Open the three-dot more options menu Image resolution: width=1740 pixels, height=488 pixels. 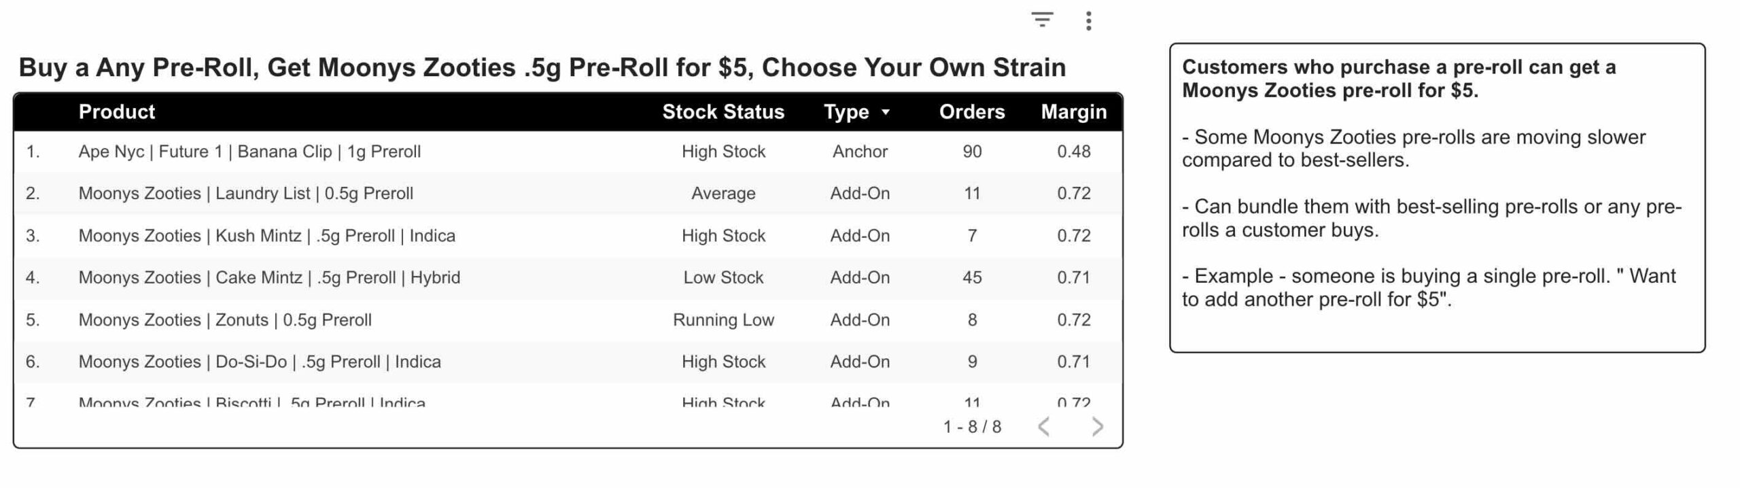pos(1088,21)
